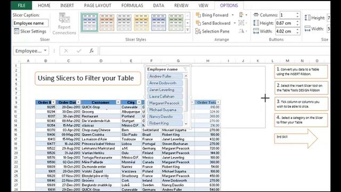The image size is (341, 192).
Task: Apply the gray slicer style
Action: click(x=124, y=22)
